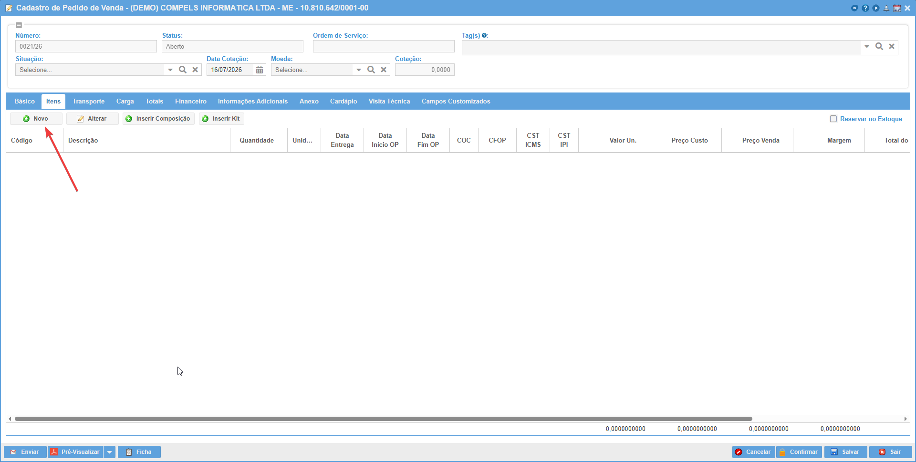Image resolution: width=916 pixels, height=462 pixels.
Task: Clear the Situação field with the X
Action: tap(195, 70)
